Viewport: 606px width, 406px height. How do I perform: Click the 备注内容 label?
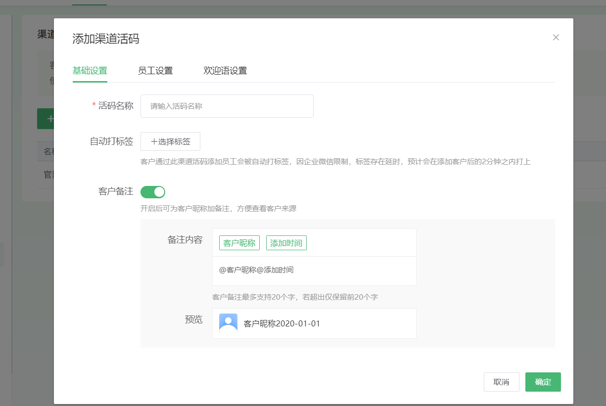coord(185,240)
